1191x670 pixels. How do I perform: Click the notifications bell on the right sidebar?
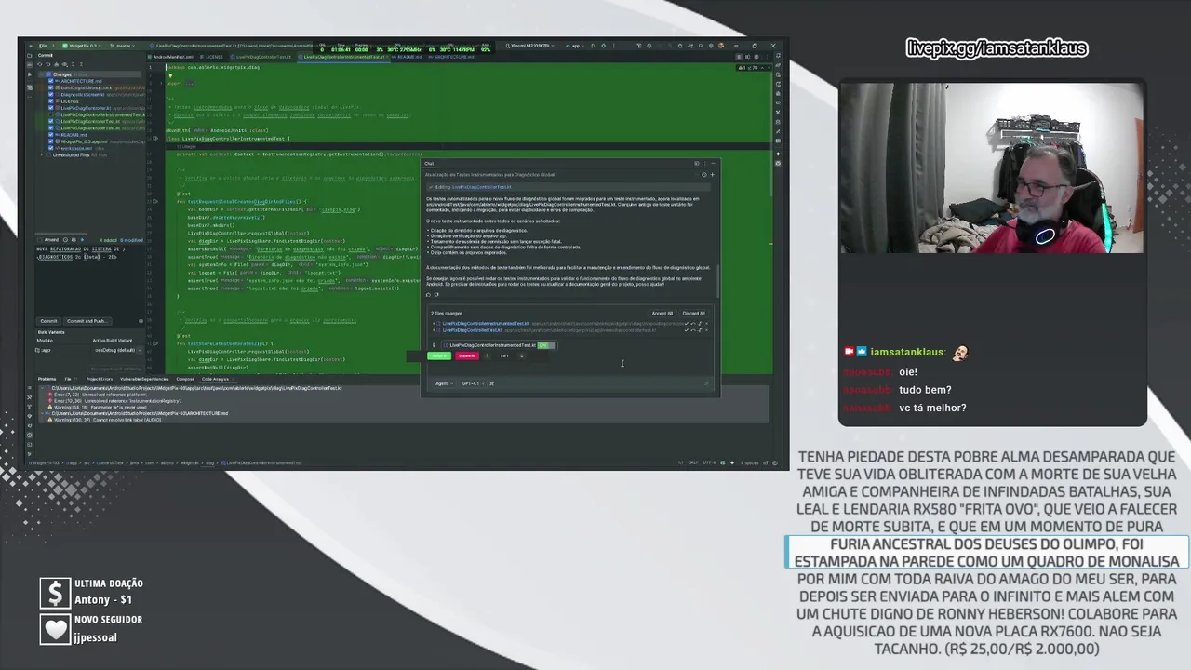[778, 56]
